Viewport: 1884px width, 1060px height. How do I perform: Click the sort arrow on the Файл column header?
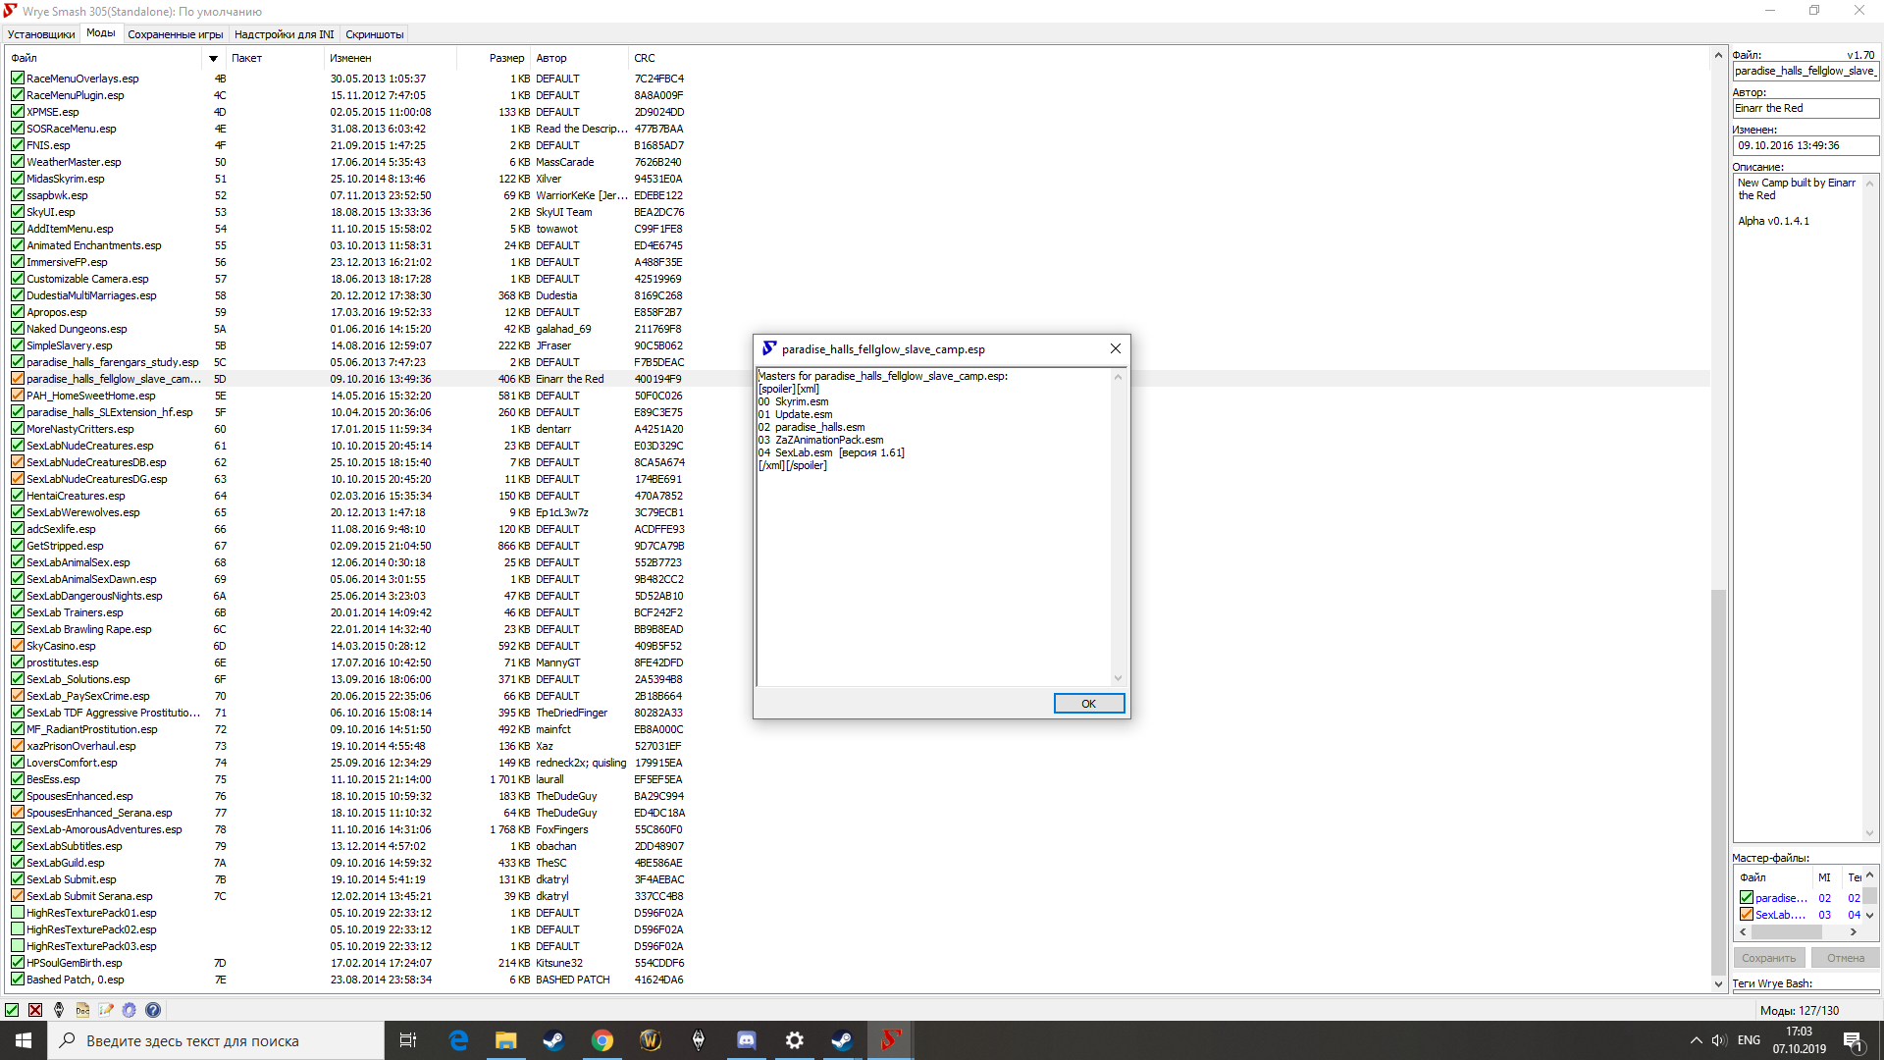pyautogui.click(x=213, y=59)
